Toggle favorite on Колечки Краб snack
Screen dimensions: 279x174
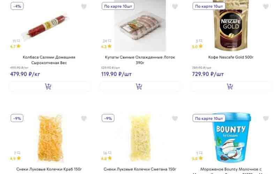84,119
